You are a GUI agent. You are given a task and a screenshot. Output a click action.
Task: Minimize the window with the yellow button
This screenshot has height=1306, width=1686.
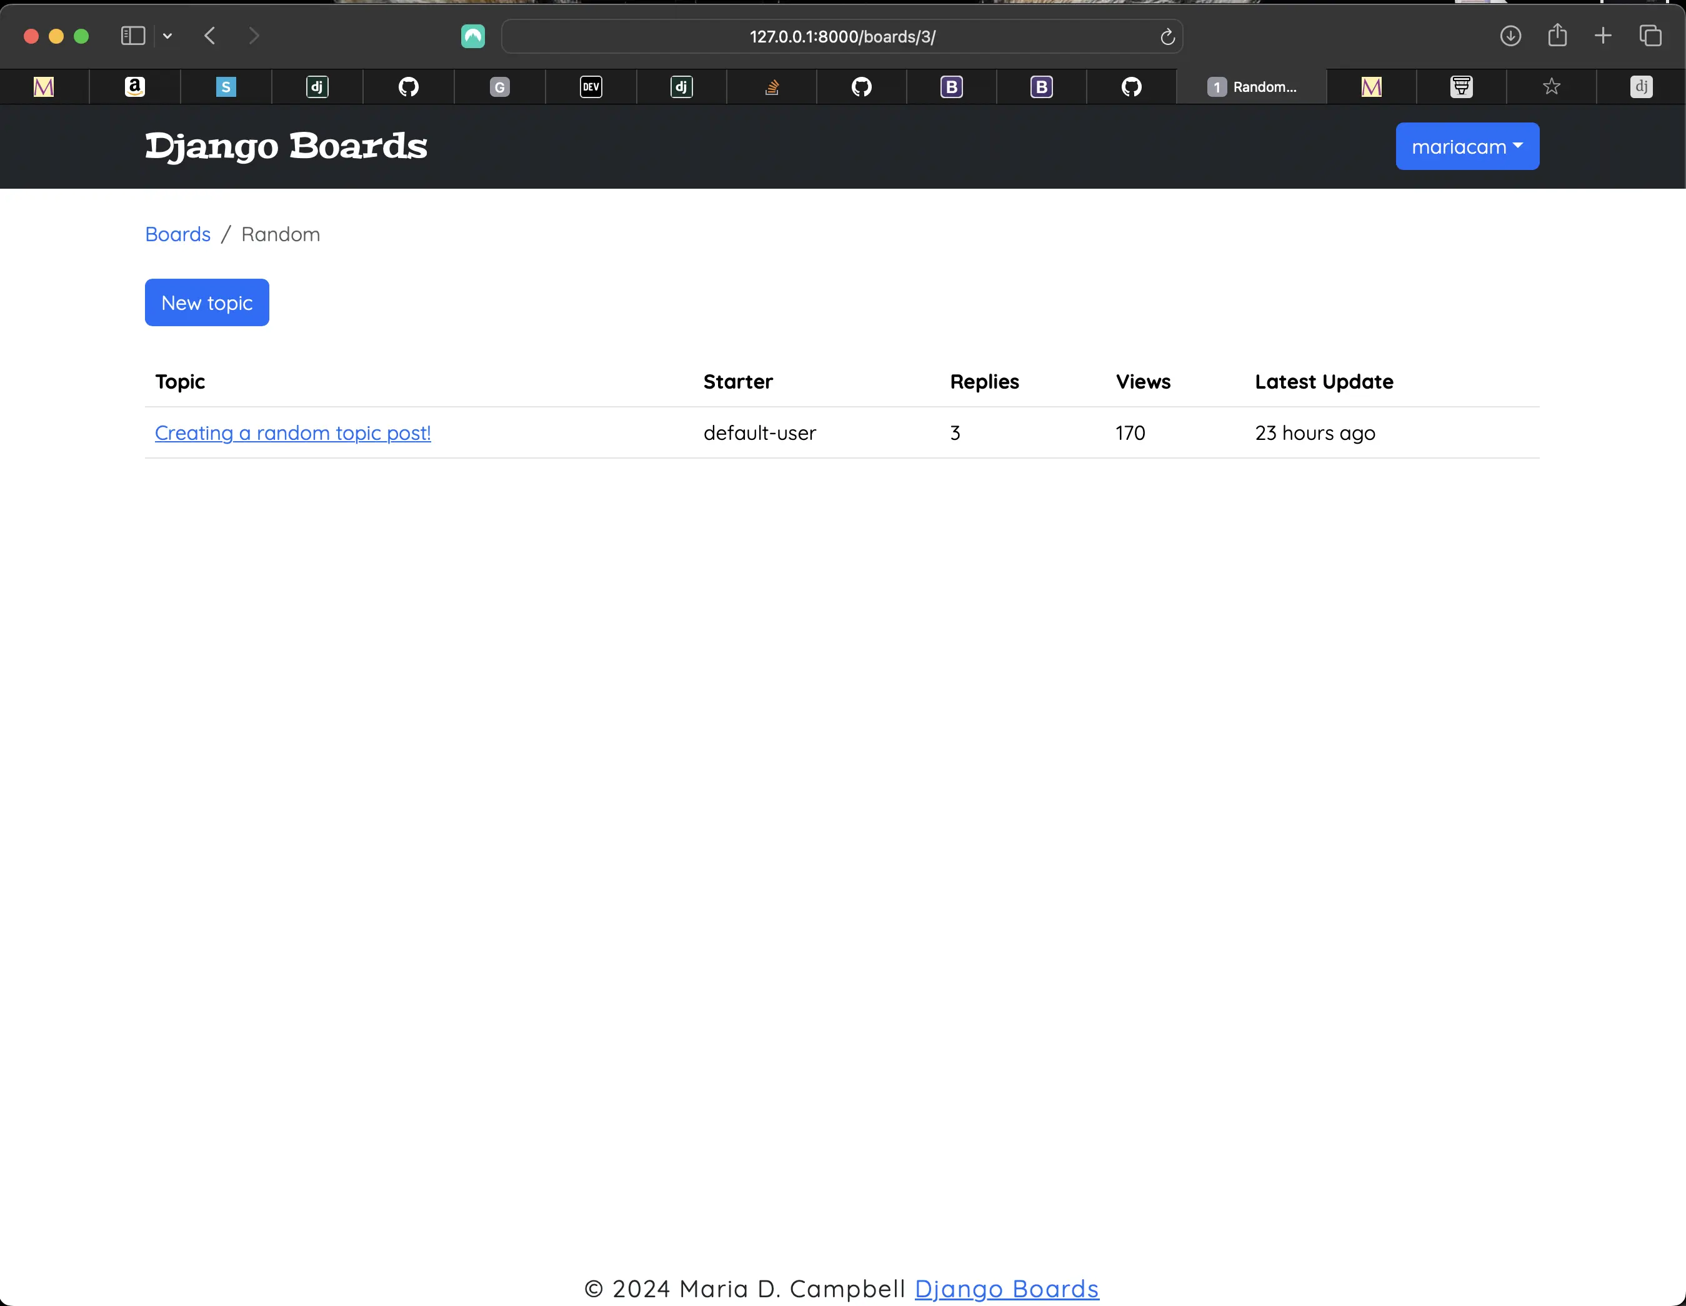point(56,36)
